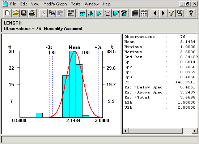Click the Mean value 2.1434 in statistics
Viewport: 199px width, 144px height.
[x=188, y=42]
